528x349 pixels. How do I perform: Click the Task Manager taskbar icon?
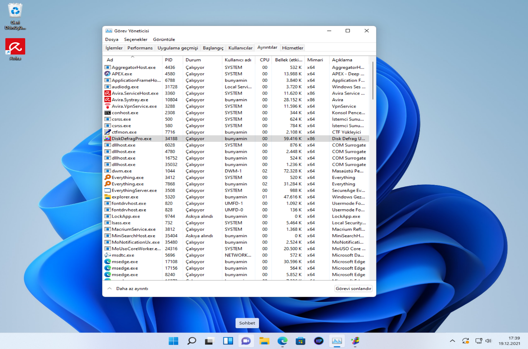337,341
